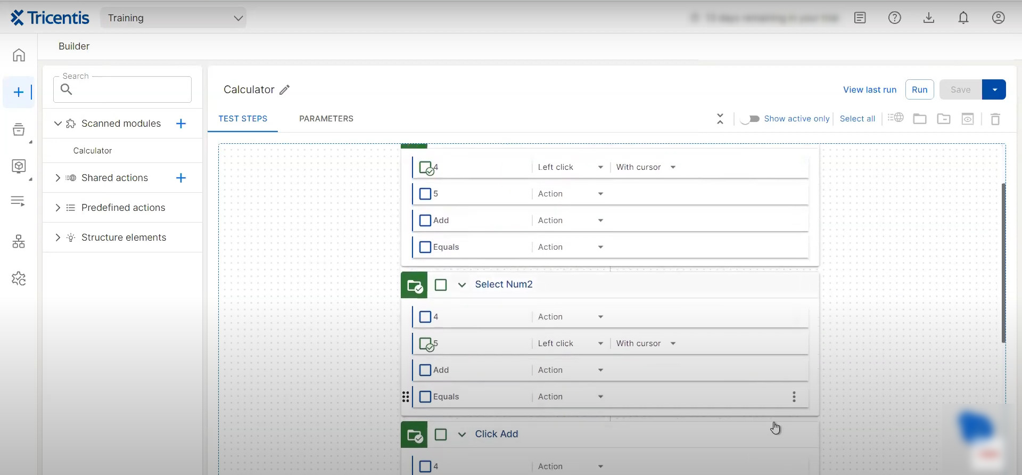The width and height of the screenshot is (1022, 475).
Task: Check the Click Add folder checkbox
Action: pos(441,435)
